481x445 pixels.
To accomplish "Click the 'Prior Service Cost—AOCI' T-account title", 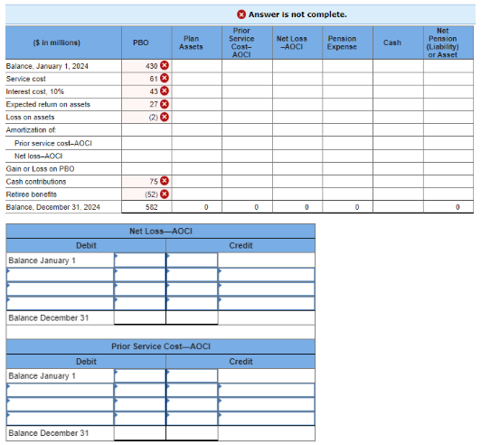I will pyautogui.click(x=161, y=346).
